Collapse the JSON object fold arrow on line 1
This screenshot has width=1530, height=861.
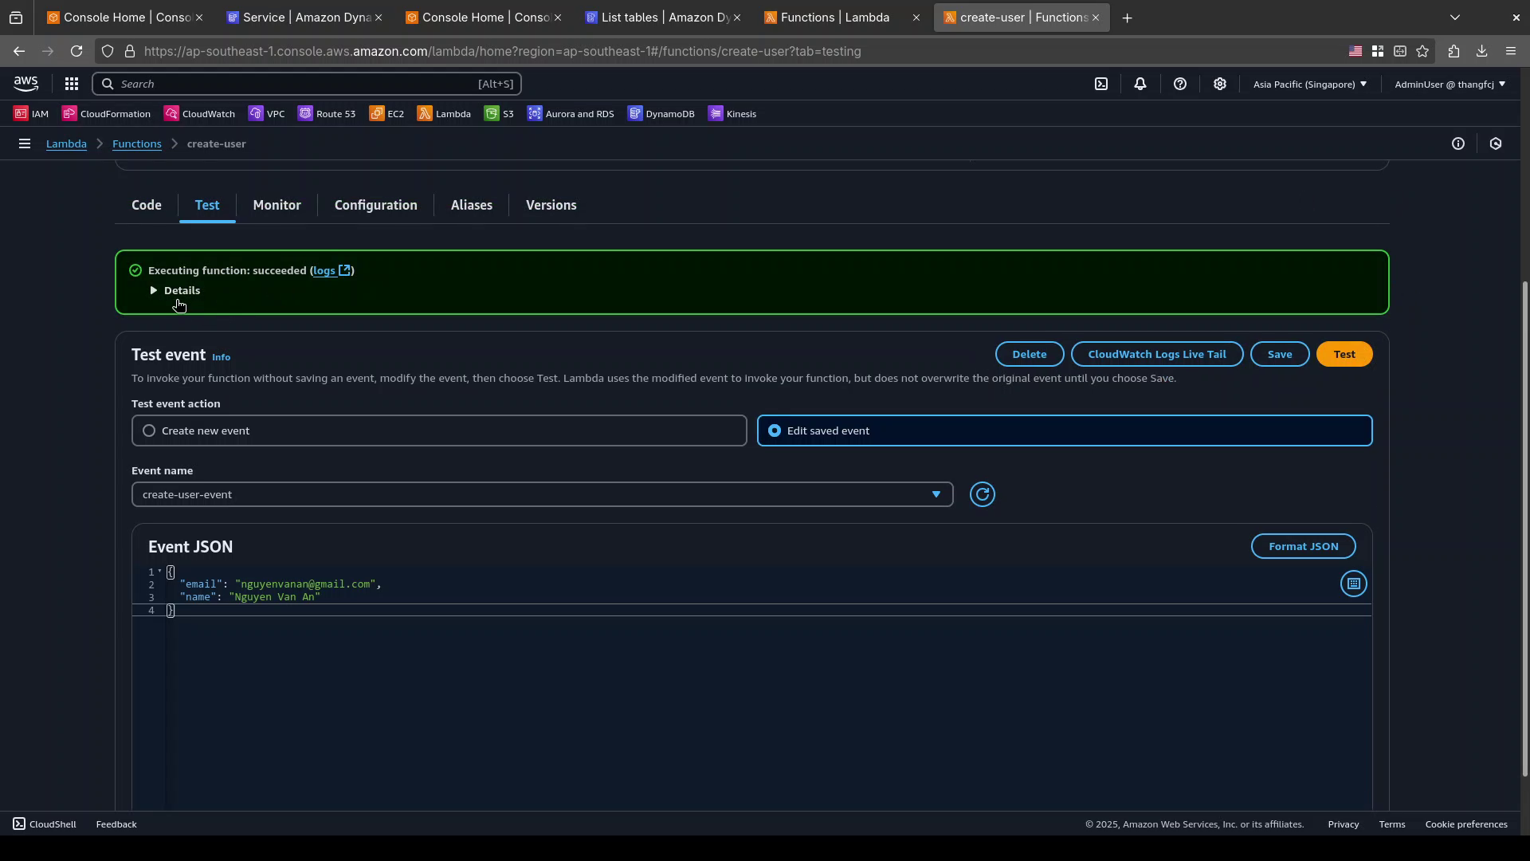pos(159,572)
